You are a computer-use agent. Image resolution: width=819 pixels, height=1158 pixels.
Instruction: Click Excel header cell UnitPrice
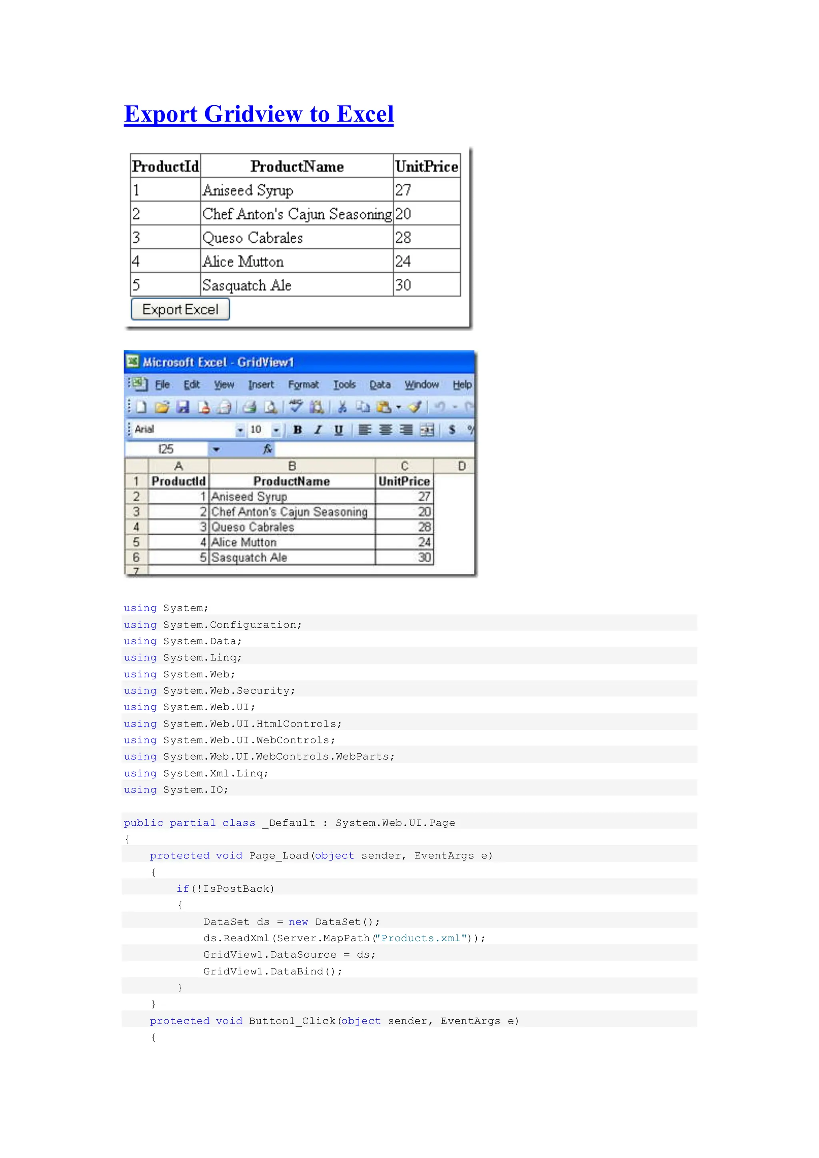click(404, 481)
